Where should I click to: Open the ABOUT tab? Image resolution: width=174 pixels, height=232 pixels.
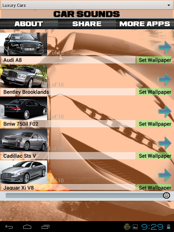point(29,24)
